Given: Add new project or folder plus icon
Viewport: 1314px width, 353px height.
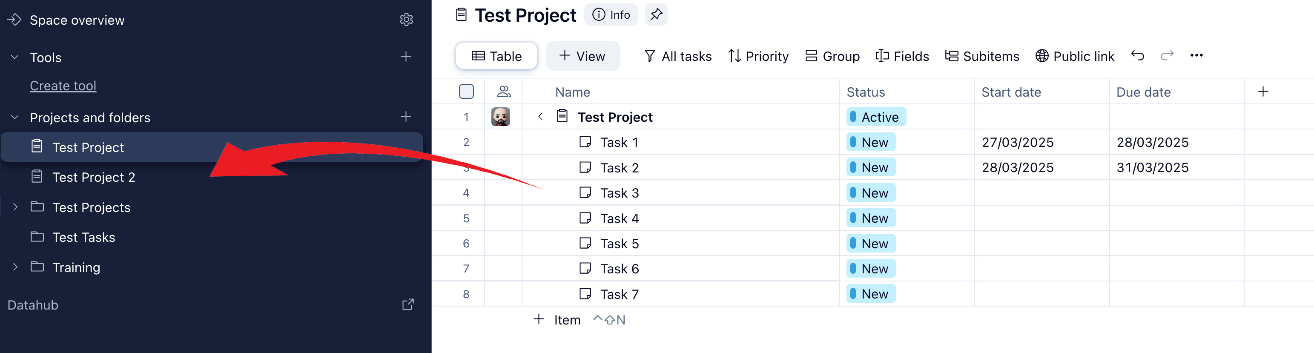Looking at the screenshot, I should (406, 117).
